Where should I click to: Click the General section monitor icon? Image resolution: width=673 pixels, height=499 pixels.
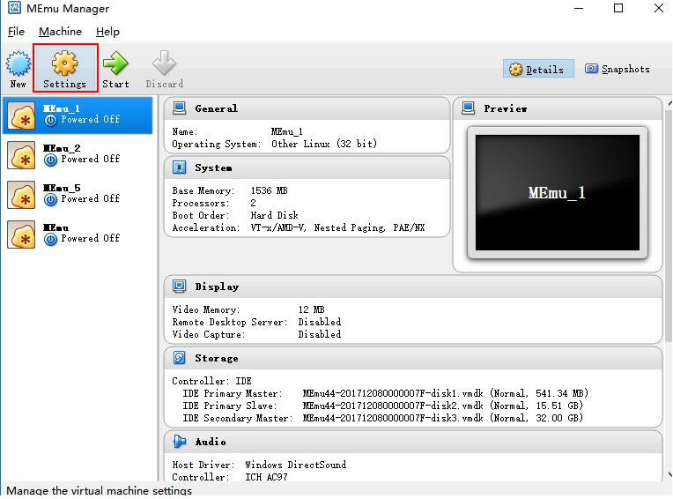click(180, 108)
